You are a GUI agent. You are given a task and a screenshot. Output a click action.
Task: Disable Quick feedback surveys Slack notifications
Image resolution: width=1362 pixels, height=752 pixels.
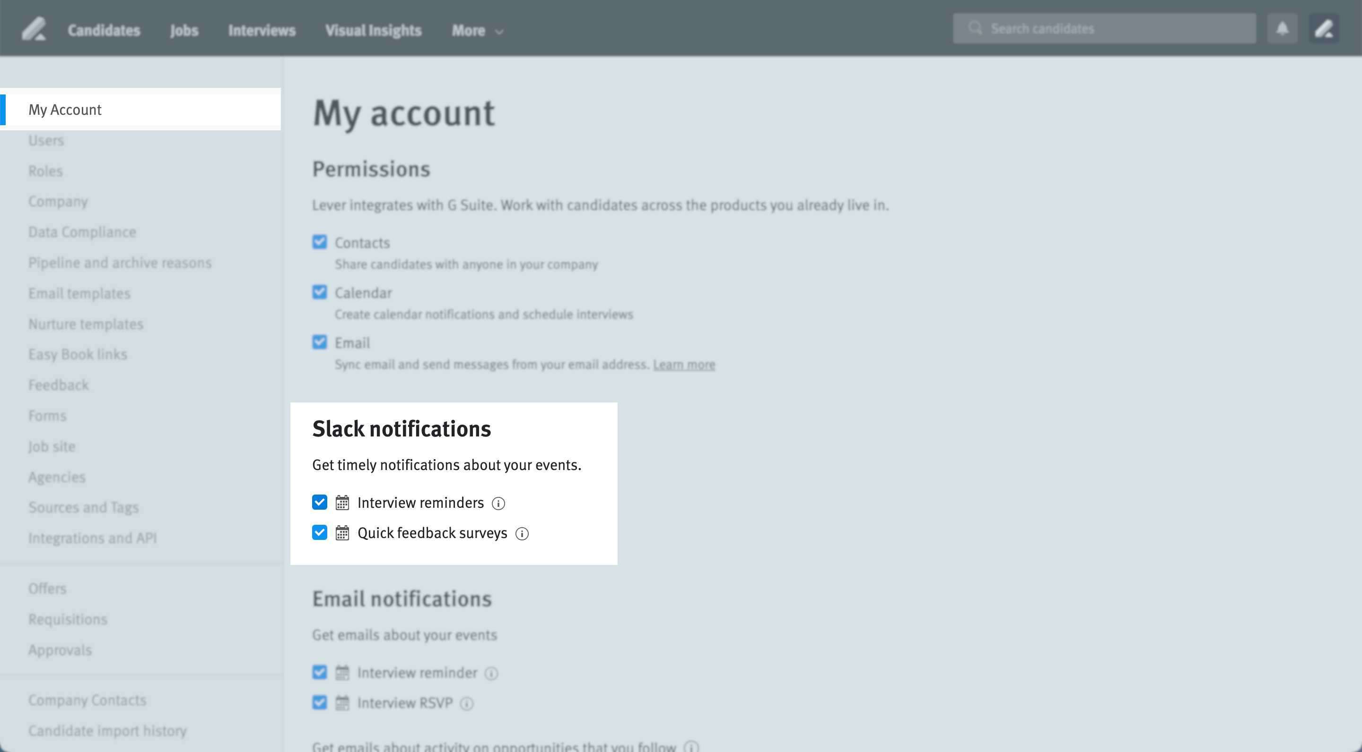point(319,533)
